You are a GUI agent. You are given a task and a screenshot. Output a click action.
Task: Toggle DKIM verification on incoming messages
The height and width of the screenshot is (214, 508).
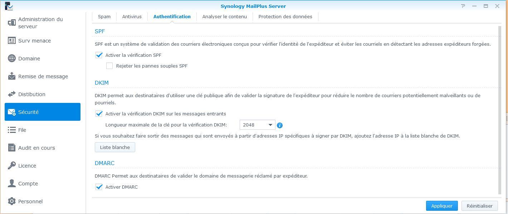pyautogui.click(x=99, y=114)
